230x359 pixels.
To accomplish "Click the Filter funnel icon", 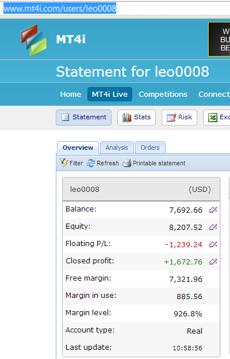I will (x=64, y=163).
